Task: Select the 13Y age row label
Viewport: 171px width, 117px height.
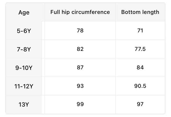Action: [x=24, y=105]
